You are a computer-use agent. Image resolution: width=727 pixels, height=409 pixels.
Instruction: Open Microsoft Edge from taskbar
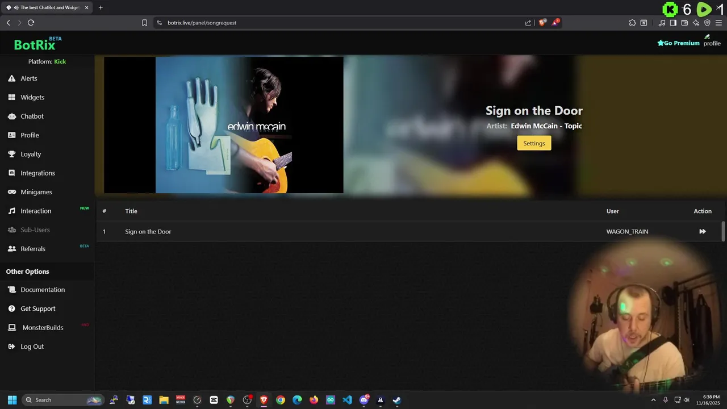(297, 400)
